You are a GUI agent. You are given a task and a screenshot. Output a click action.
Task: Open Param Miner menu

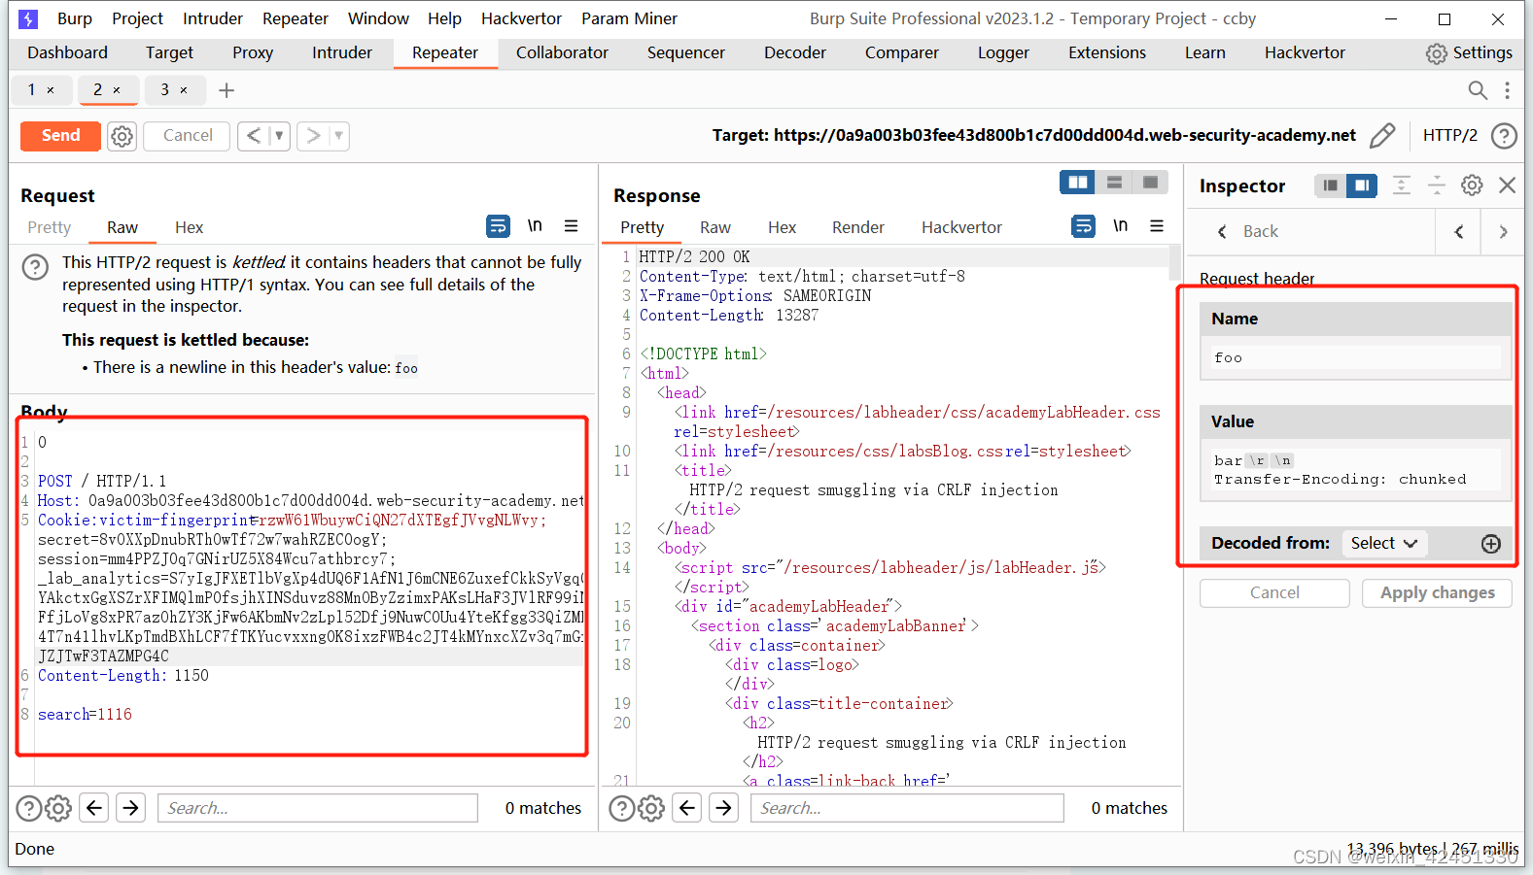coord(629,18)
